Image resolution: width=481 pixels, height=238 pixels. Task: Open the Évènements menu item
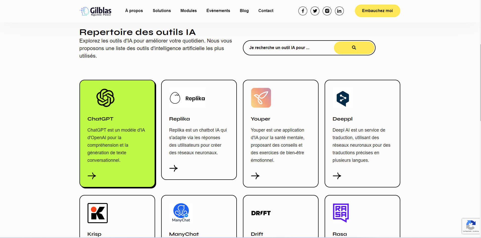(x=218, y=11)
